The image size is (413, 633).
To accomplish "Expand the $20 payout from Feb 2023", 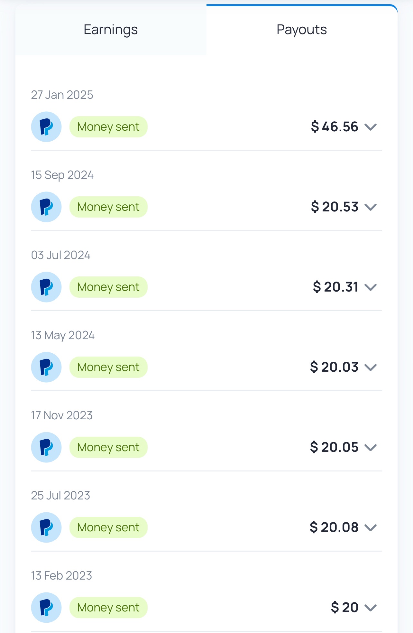I will click(x=371, y=608).
